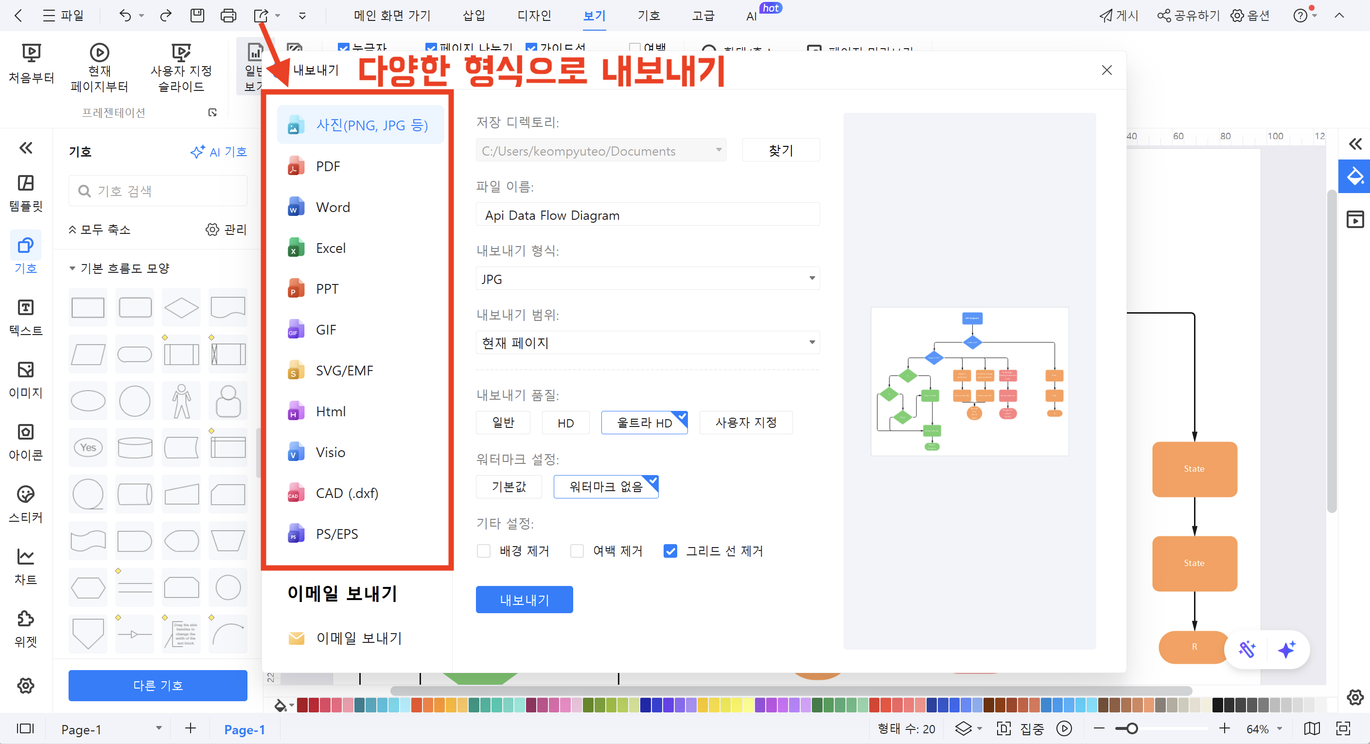
Task: Enable the Remove Background checkbox
Action: [x=483, y=551]
